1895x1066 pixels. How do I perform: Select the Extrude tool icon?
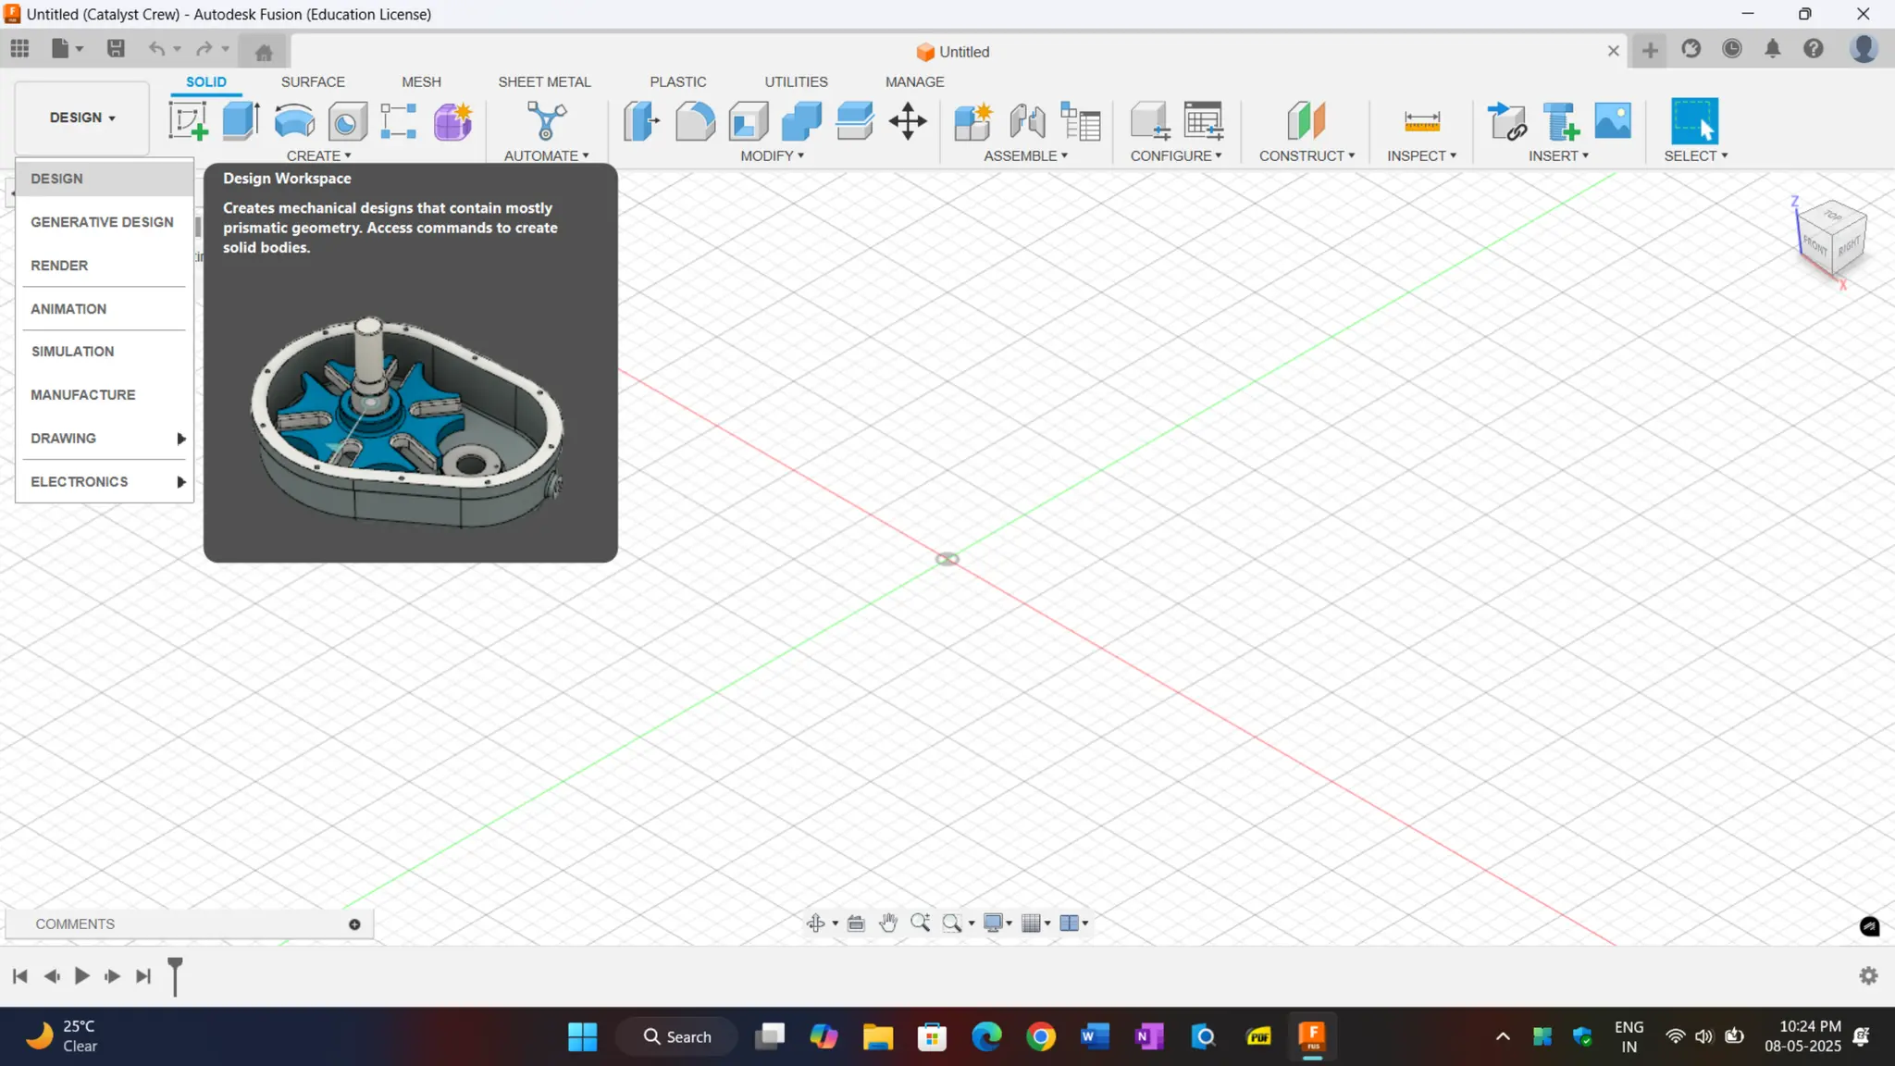coord(241,121)
